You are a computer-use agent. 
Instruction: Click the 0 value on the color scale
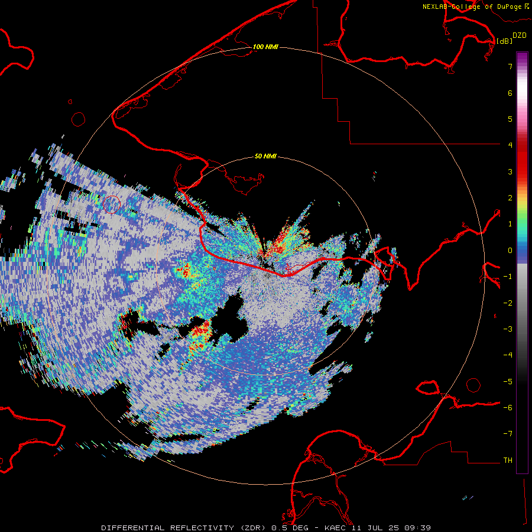[510, 251]
